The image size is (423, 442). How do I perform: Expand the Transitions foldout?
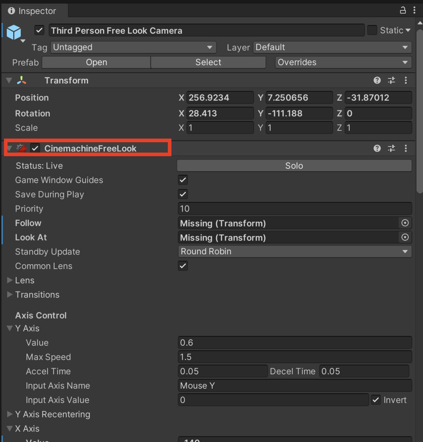[10, 295]
